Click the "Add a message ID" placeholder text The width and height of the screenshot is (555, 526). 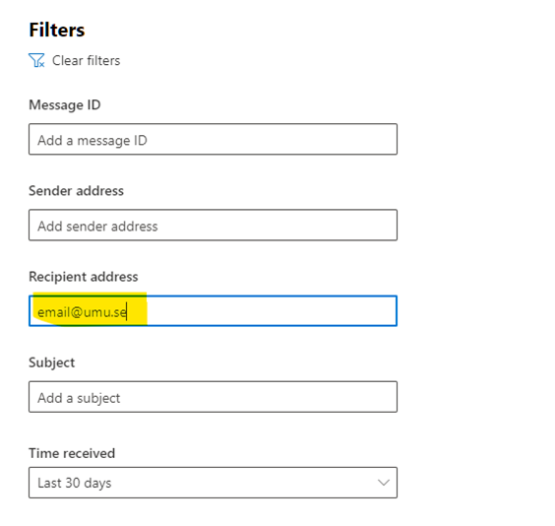92,141
